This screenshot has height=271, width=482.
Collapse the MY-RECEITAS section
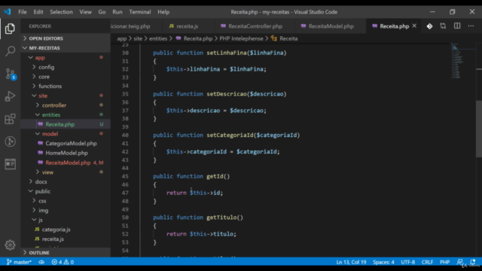[x=66, y=48]
